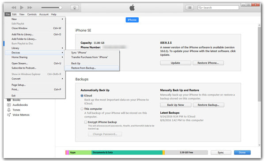Choose Print menu item

click(x=35, y=89)
